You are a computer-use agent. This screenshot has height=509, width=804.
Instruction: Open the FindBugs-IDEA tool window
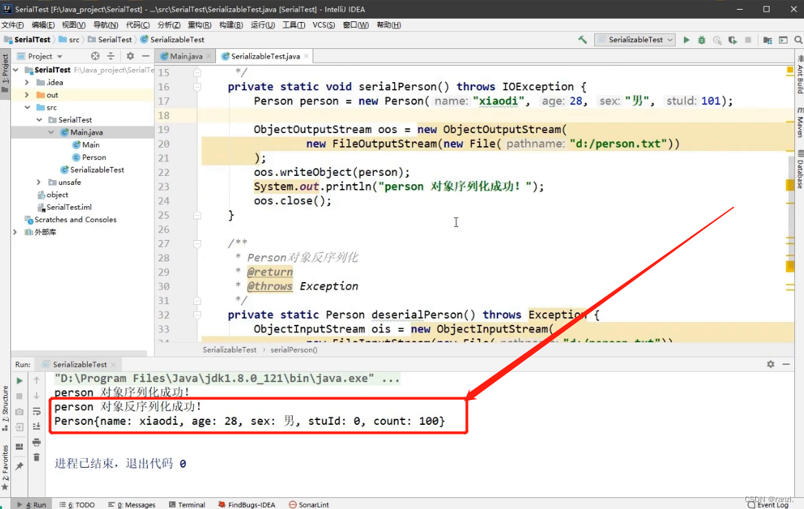coord(246,504)
